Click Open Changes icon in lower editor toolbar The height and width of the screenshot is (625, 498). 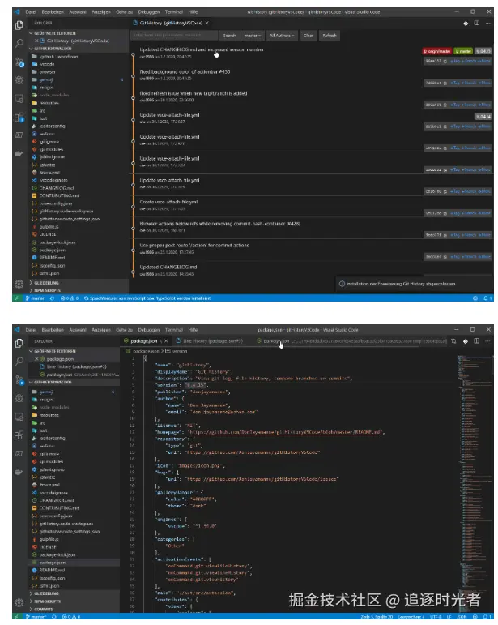pos(453,341)
